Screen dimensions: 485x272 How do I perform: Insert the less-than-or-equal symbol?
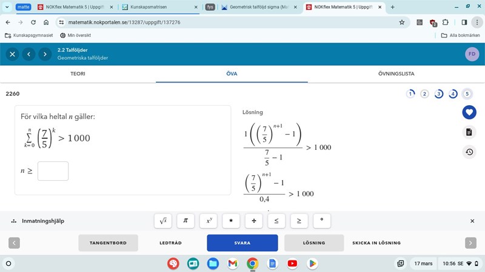tap(276, 221)
